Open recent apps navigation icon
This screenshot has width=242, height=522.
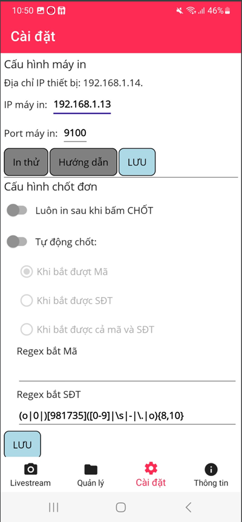pyautogui.click(x=54, y=507)
